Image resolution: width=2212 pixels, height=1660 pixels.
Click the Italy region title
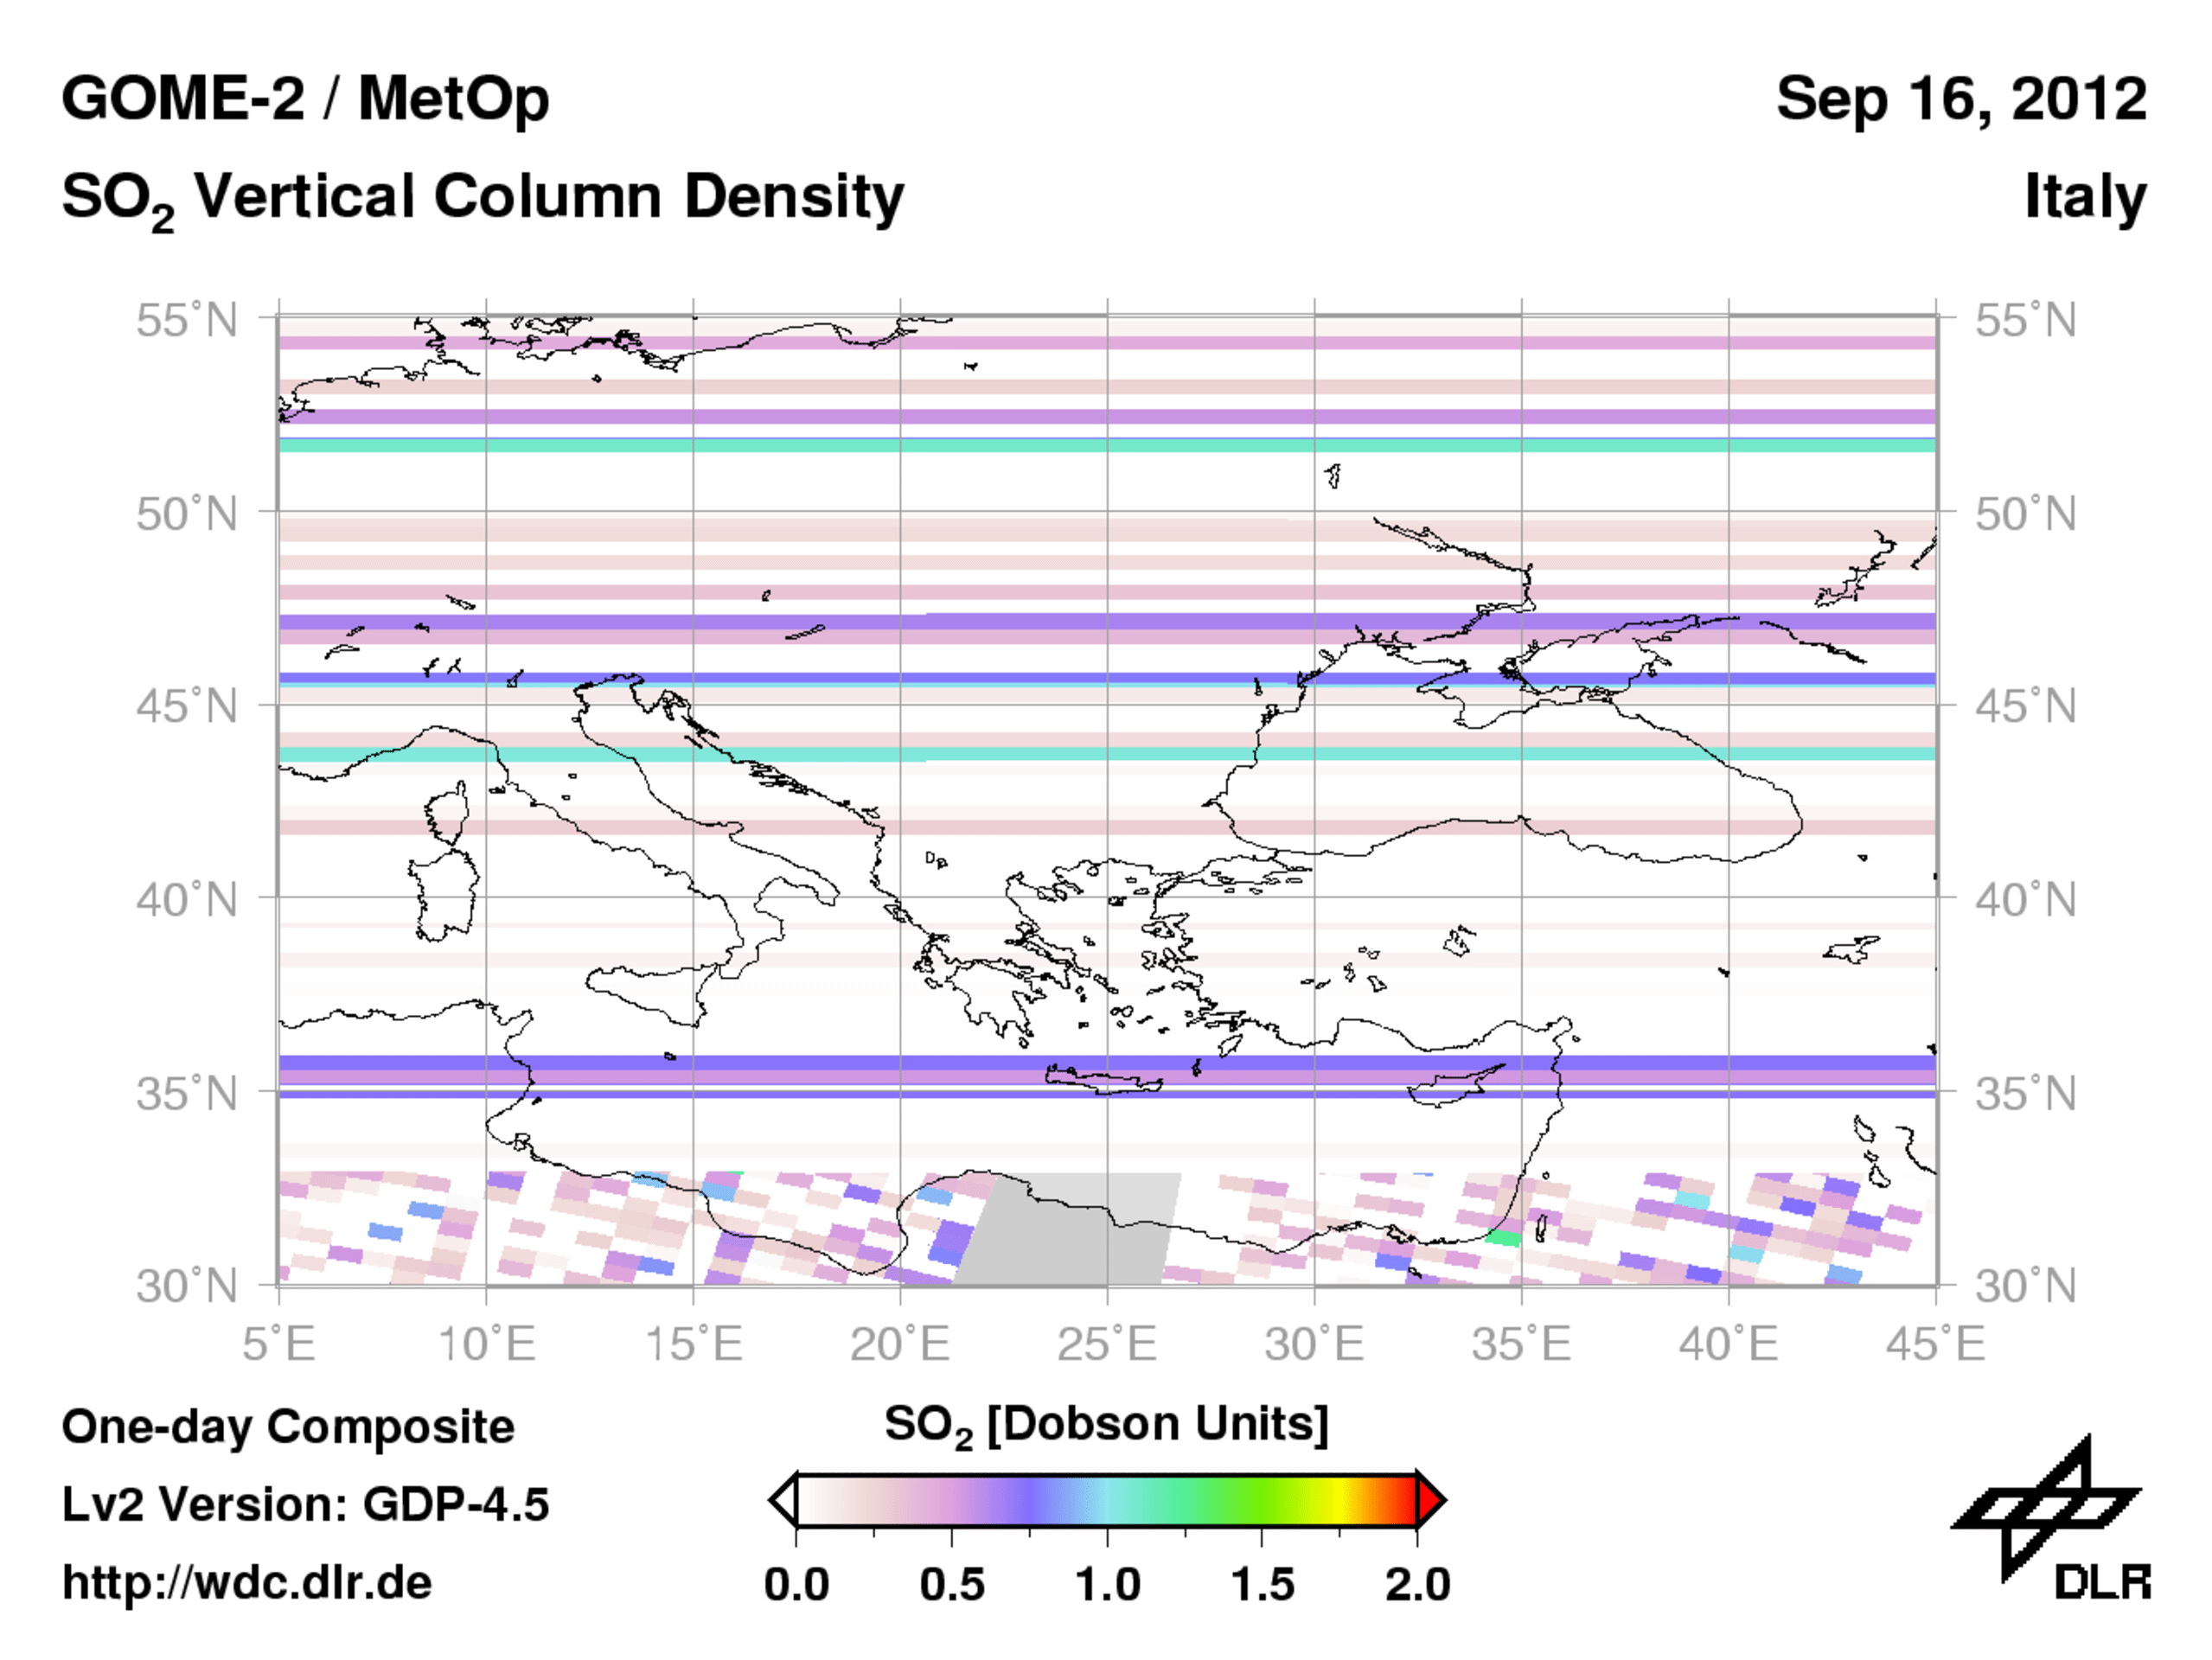pos(2085,196)
